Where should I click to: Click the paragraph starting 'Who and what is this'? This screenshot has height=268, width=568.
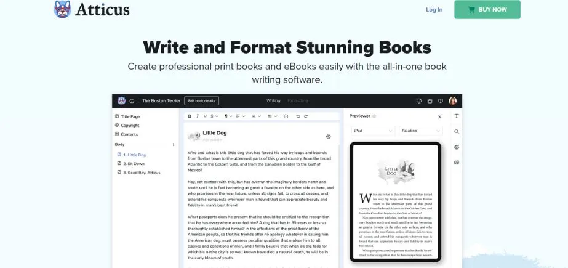pos(259,161)
